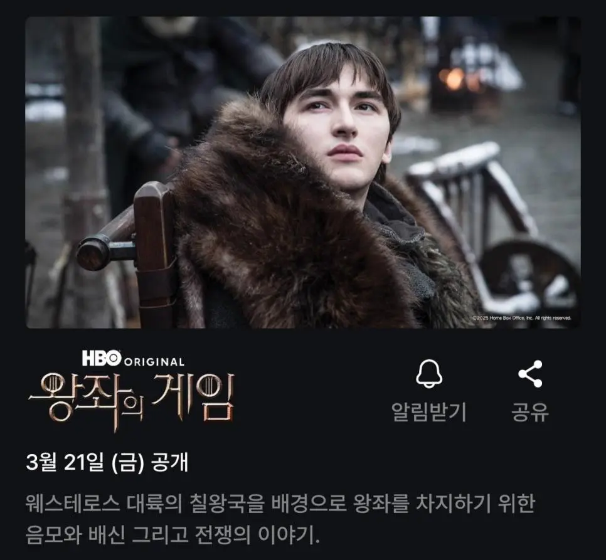The width and height of the screenshot is (606, 560).
Task: Open the Game of Thrones still image
Action: 302,172
